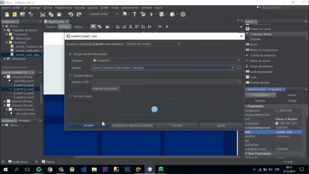This screenshot has width=309, height=174.
Task: Select 'Etiqueta' in the Palette
Action: coord(255,39)
